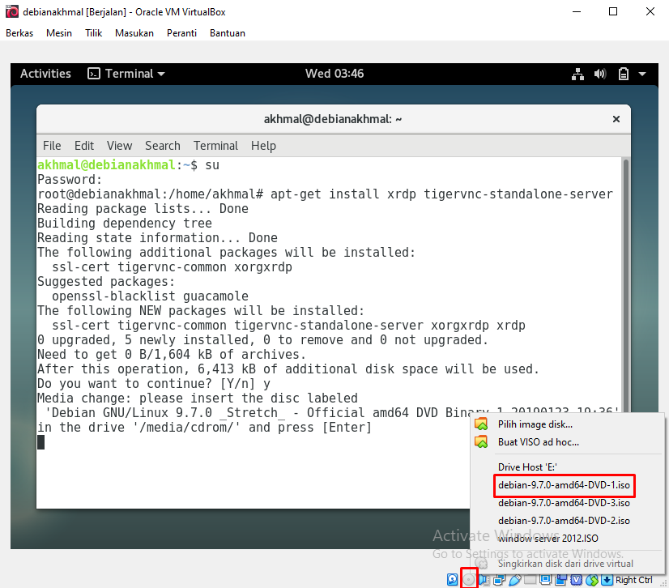This screenshot has width=669, height=588.
Task: Click terminal cursor on the empty prompt line
Action: click(41, 442)
